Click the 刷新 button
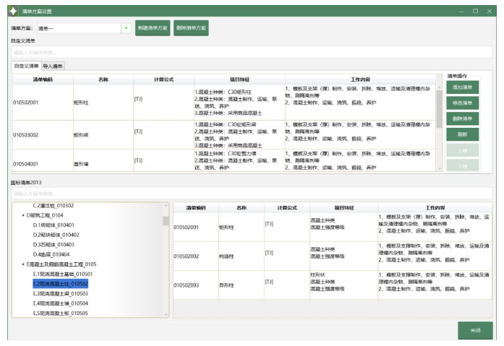Screen dimensions: 504x346 (x=462, y=134)
